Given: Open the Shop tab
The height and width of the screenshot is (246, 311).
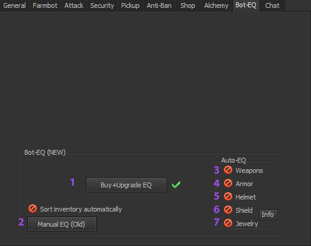Looking at the screenshot, I should click(x=188, y=5).
